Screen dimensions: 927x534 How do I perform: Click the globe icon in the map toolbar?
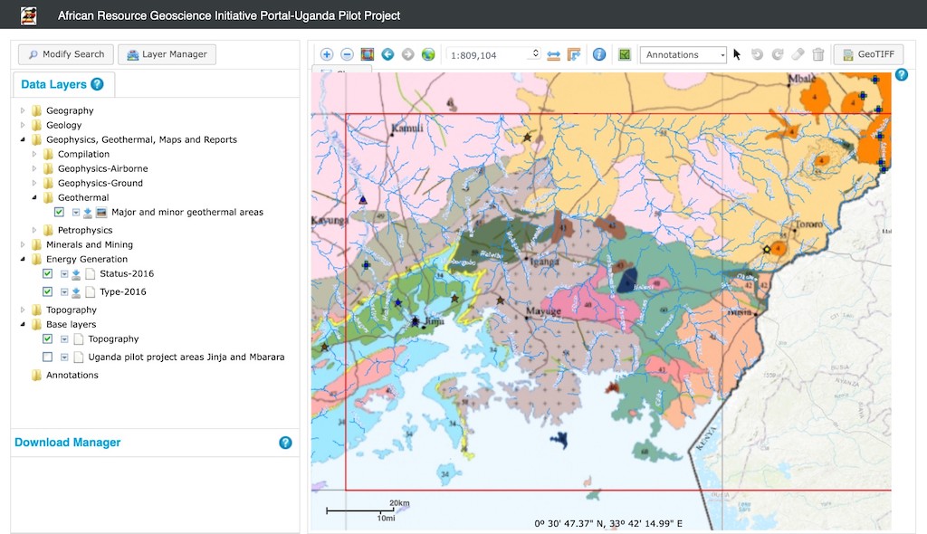(427, 54)
